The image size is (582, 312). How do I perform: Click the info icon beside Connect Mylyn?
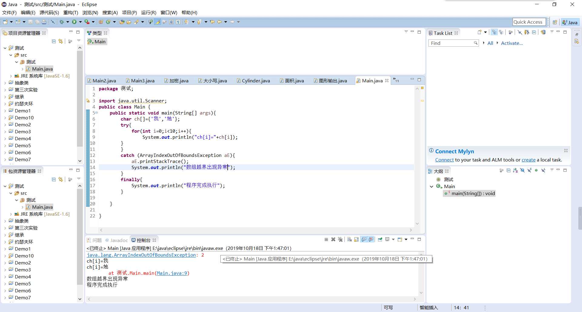[x=431, y=151]
